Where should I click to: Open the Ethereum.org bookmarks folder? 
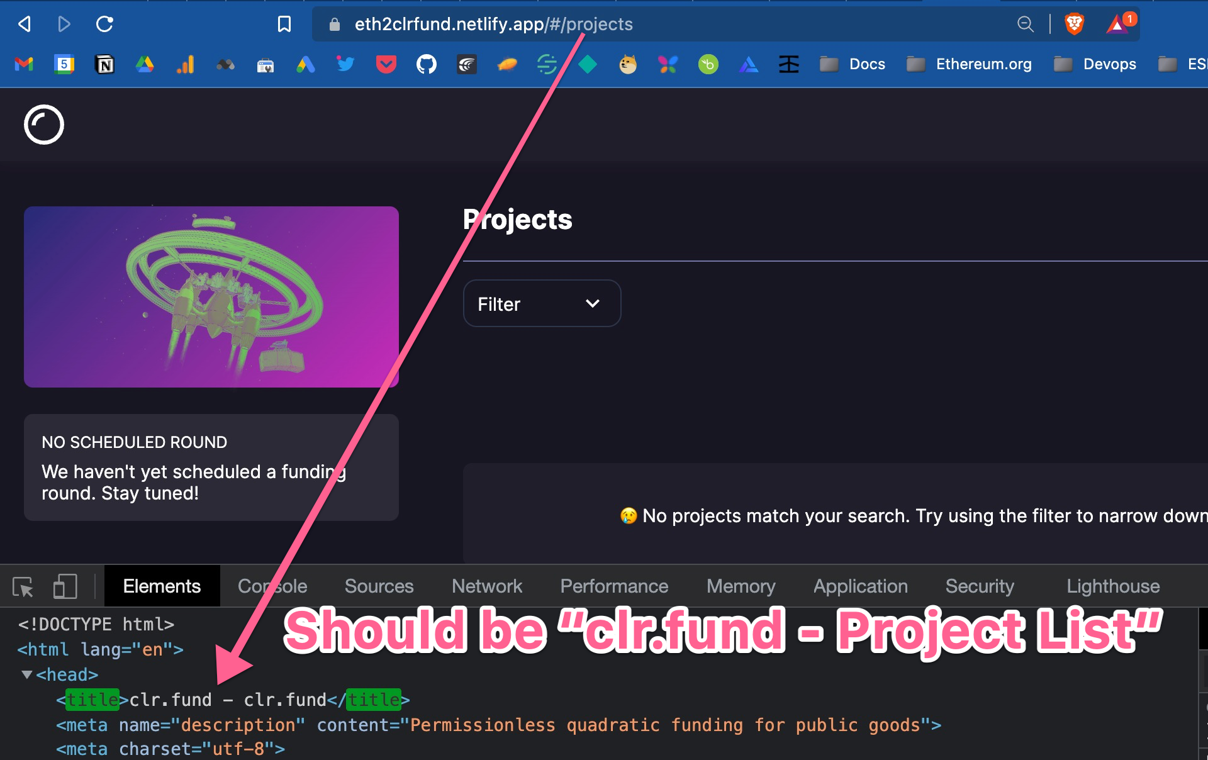(x=969, y=64)
